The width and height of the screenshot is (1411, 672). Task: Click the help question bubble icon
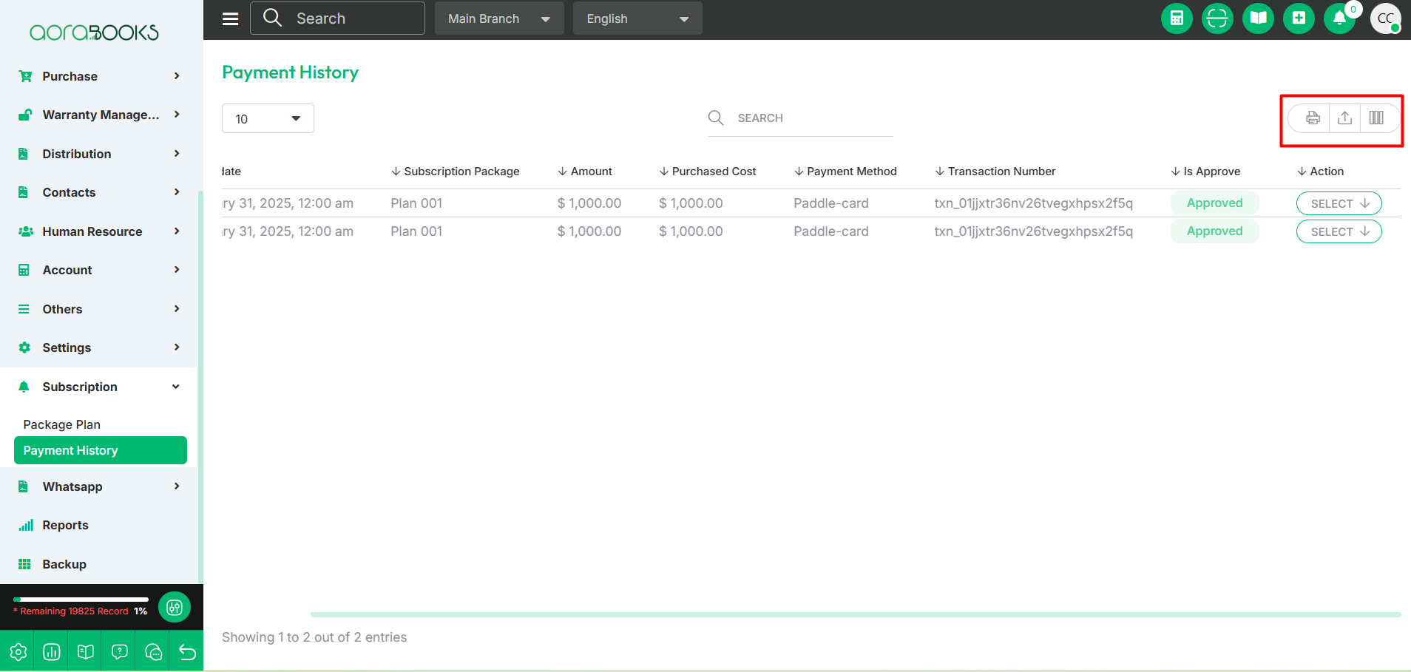click(120, 652)
